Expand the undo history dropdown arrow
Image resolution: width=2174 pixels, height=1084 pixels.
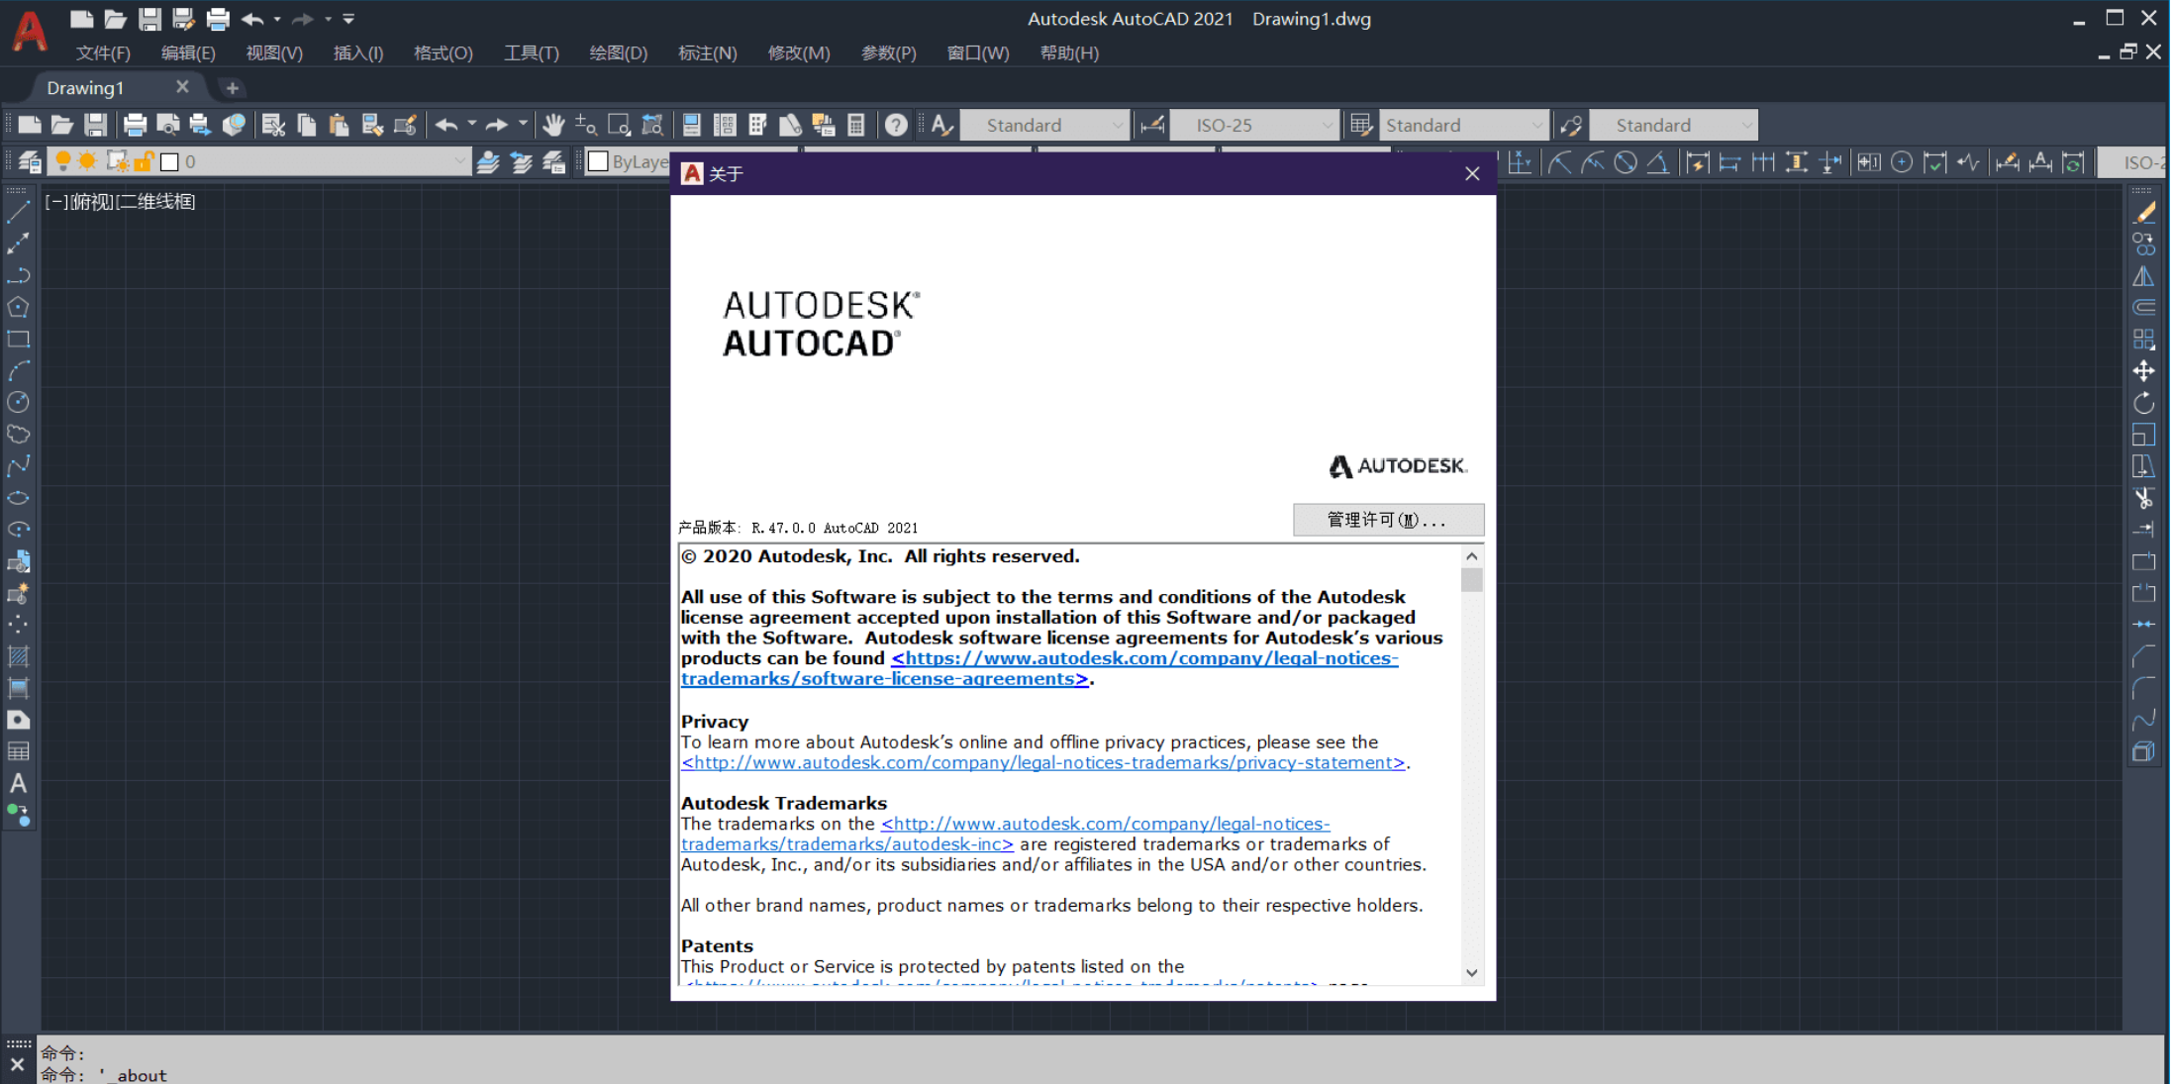[x=472, y=124]
